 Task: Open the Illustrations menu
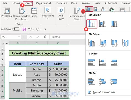pyautogui.click(x=48, y=13)
